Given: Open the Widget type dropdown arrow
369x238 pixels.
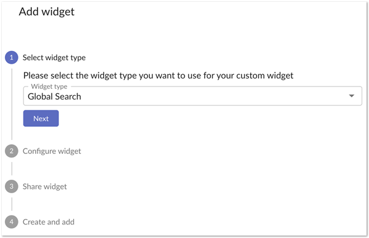Looking at the screenshot, I should click(x=352, y=96).
